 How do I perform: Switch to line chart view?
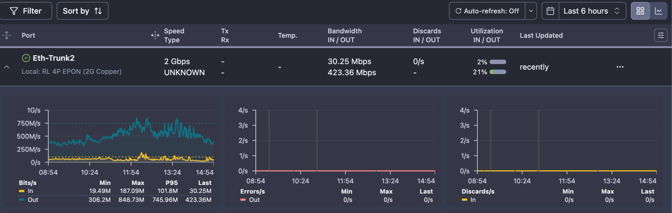click(659, 11)
